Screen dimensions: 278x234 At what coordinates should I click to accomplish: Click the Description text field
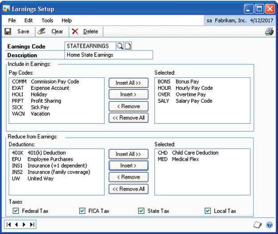108,55
